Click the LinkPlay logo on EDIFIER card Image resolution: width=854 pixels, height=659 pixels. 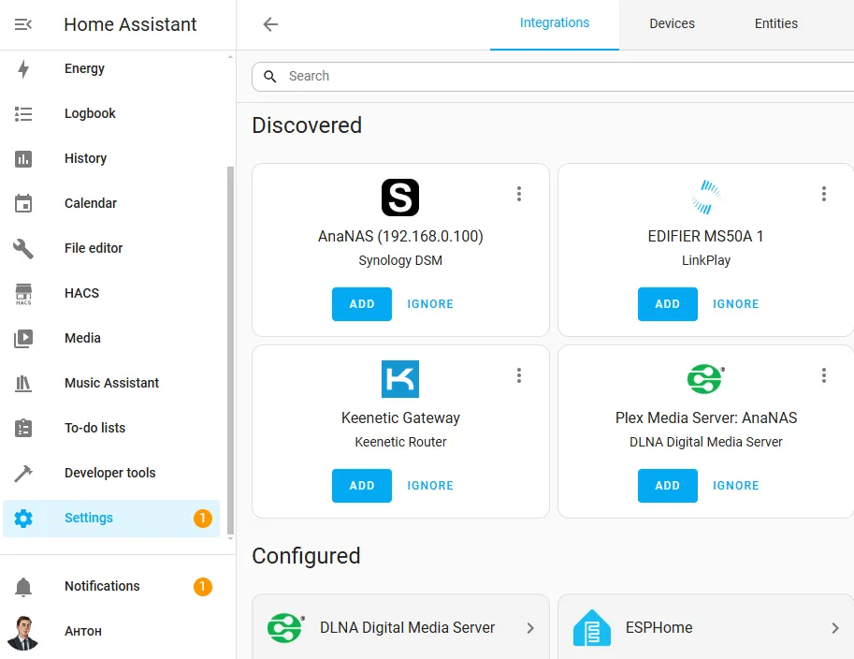pos(706,198)
